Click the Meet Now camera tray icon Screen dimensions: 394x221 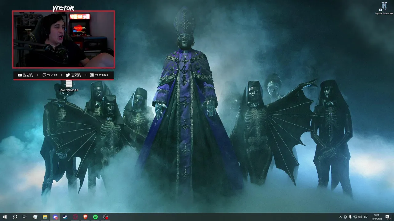tap(345, 217)
